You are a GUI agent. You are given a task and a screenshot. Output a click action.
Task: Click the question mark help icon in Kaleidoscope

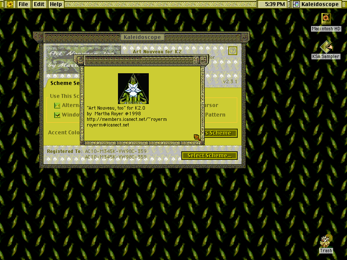pos(232,51)
